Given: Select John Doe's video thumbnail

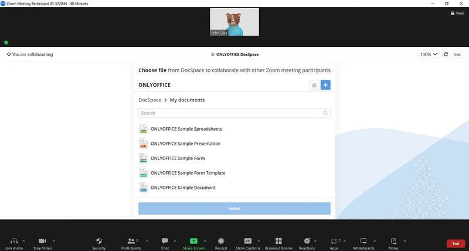Looking at the screenshot, I should pos(235,22).
